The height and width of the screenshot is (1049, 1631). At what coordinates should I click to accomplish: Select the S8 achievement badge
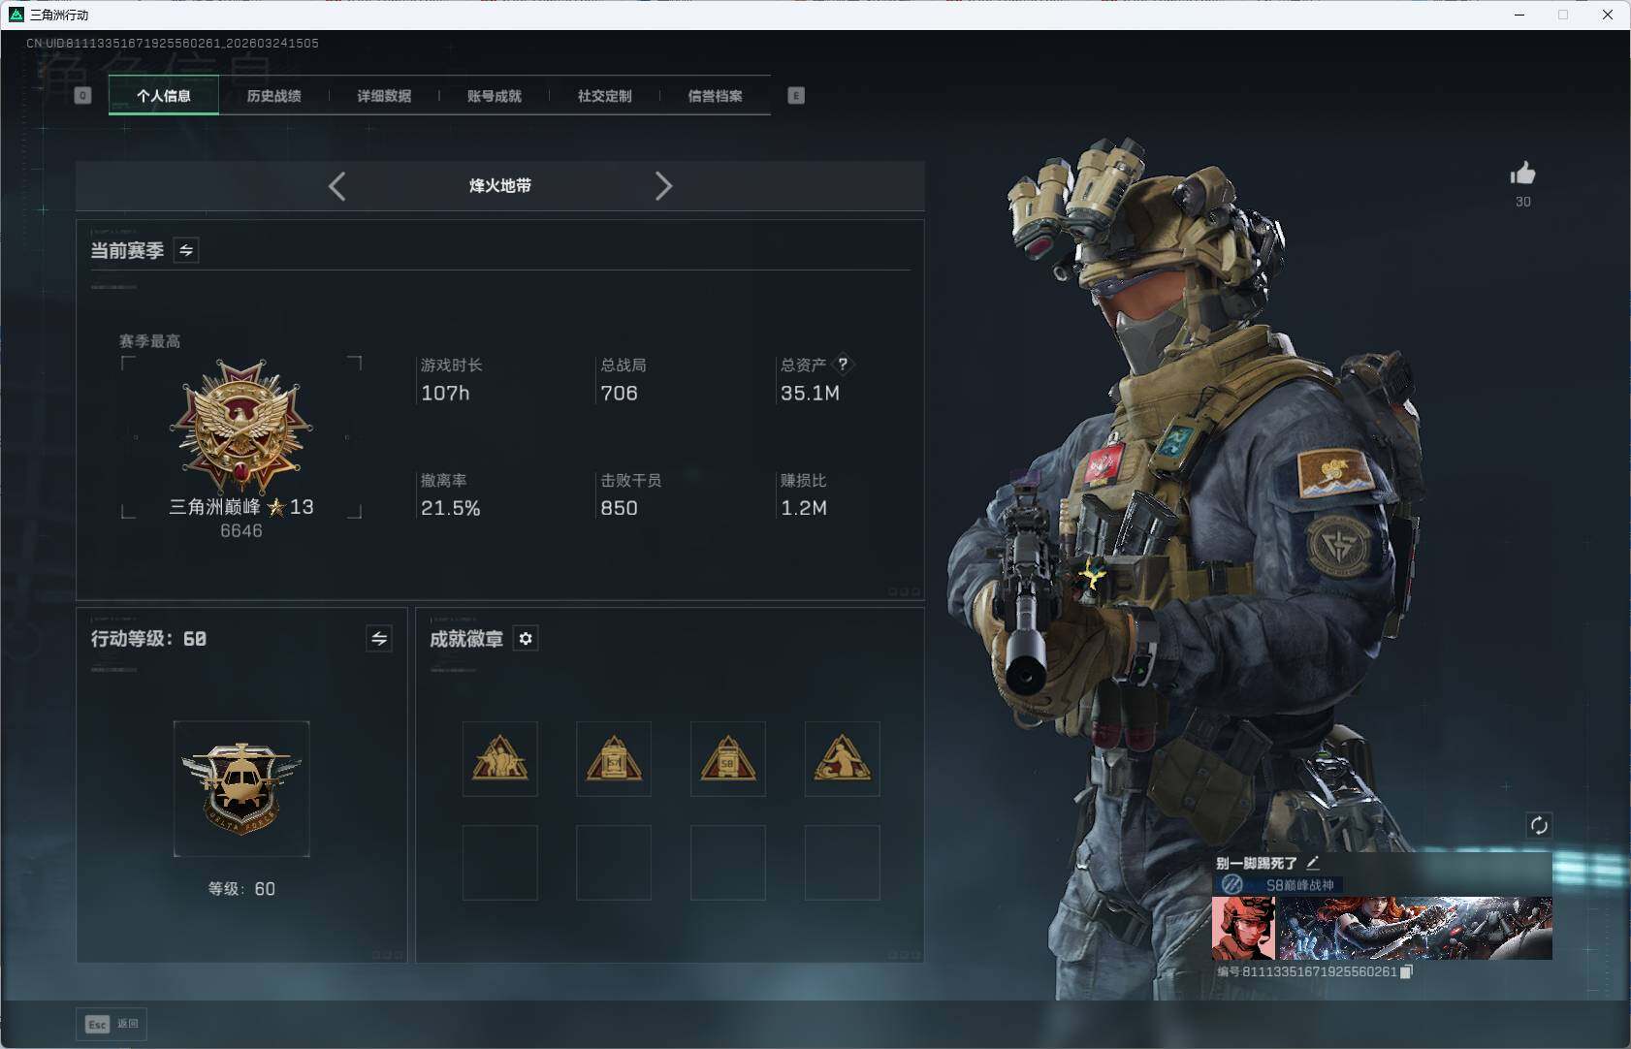point(728,759)
